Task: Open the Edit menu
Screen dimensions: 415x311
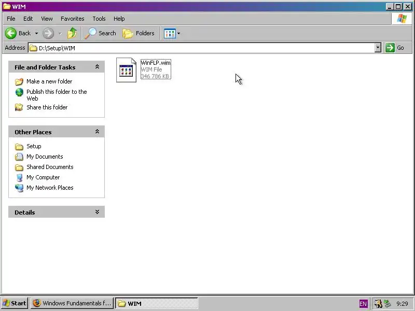Action: pos(28,19)
